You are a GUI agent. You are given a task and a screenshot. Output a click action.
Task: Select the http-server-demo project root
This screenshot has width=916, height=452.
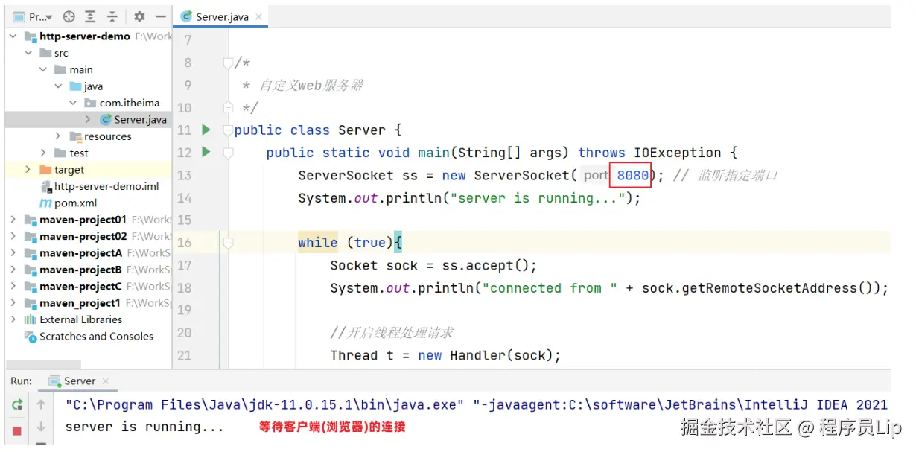(x=84, y=36)
